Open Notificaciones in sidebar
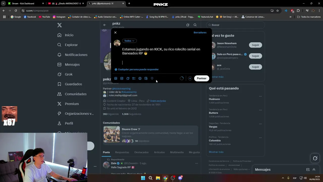This screenshot has width=323, height=182. [72, 55]
